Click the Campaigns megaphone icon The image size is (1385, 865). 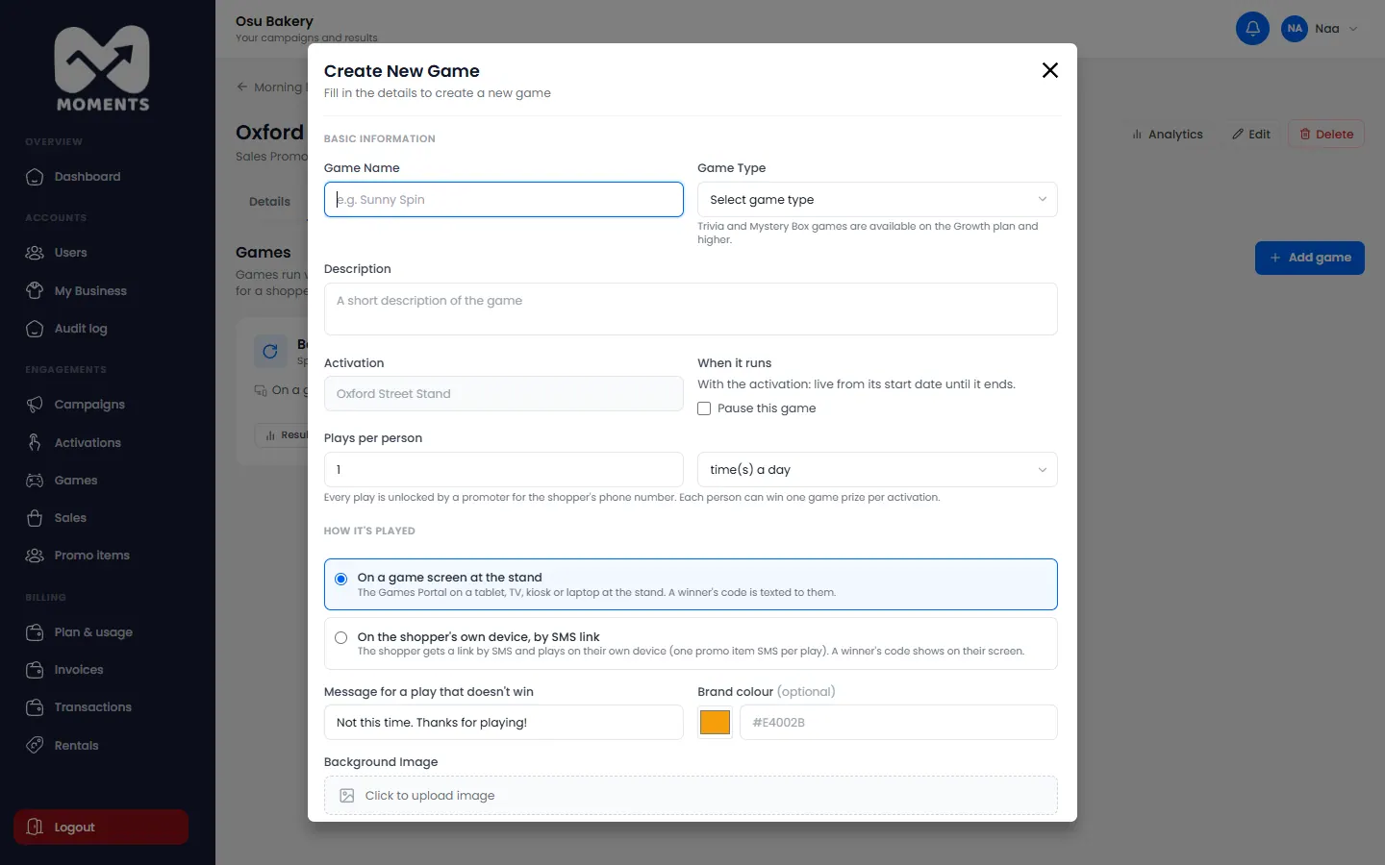click(35, 405)
